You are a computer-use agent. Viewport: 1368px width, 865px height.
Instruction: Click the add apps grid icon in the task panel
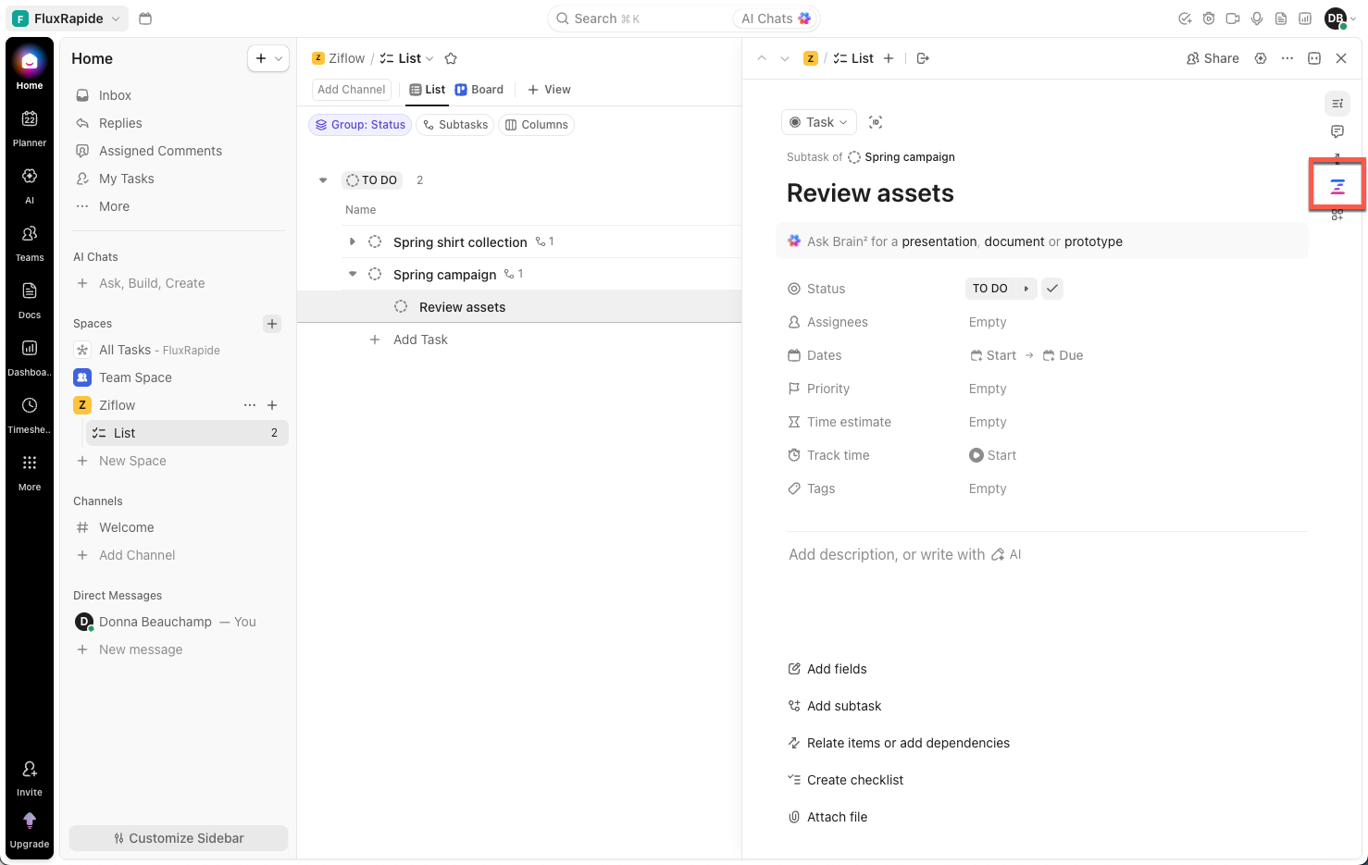pyautogui.click(x=1337, y=215)
